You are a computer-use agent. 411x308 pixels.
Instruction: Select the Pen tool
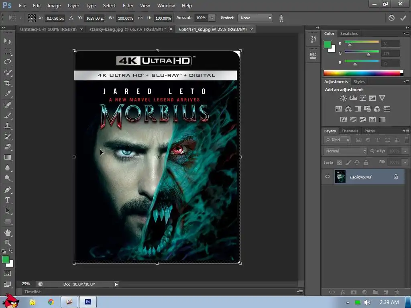pos(8,190)
